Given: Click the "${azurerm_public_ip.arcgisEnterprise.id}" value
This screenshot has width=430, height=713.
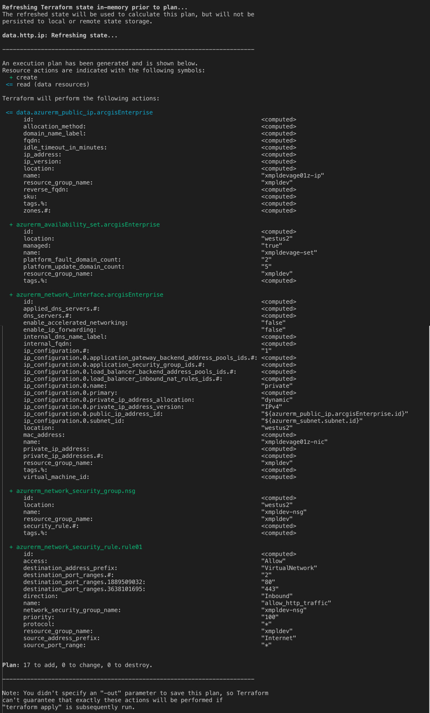Looking at the screenshot, I should 335,414.
